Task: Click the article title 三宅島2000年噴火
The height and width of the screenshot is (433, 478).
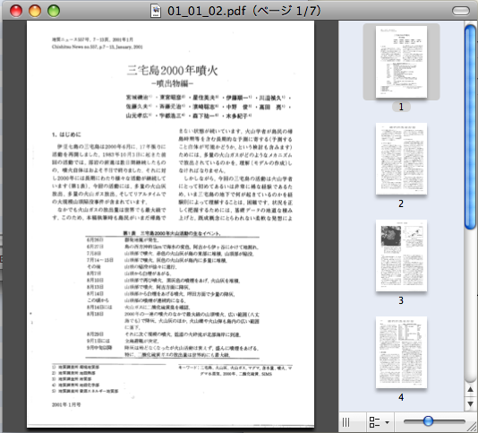Action: [x=172, y=71]
